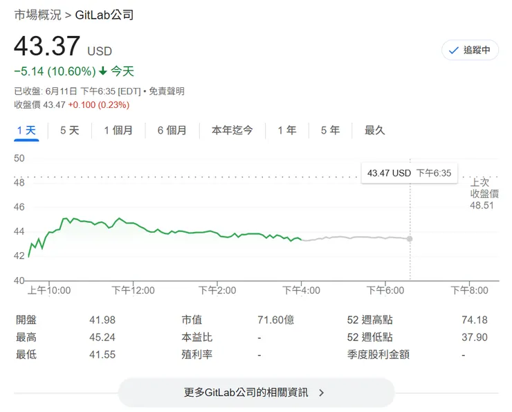This screenshot has height=412, width=512.
Task: Click the current price 43.37
Action: pos(47,46)
